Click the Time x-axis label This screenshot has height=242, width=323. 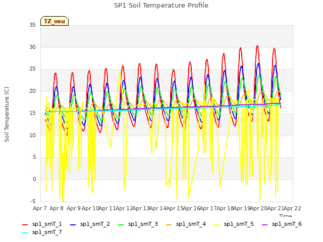(x=286, y=216)
